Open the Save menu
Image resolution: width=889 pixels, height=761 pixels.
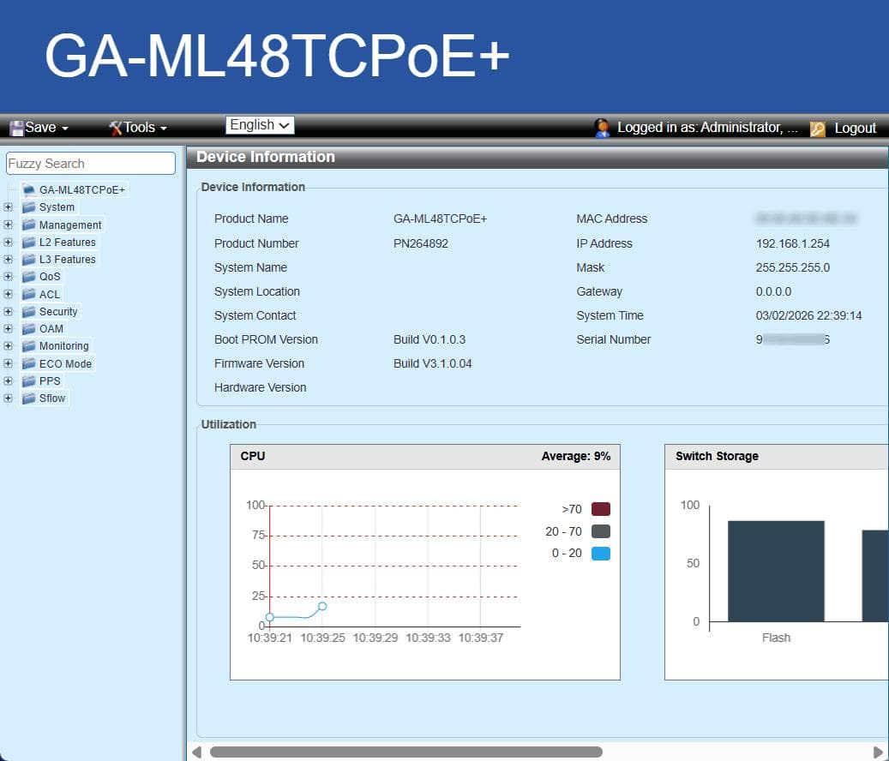tap(39, 126)
